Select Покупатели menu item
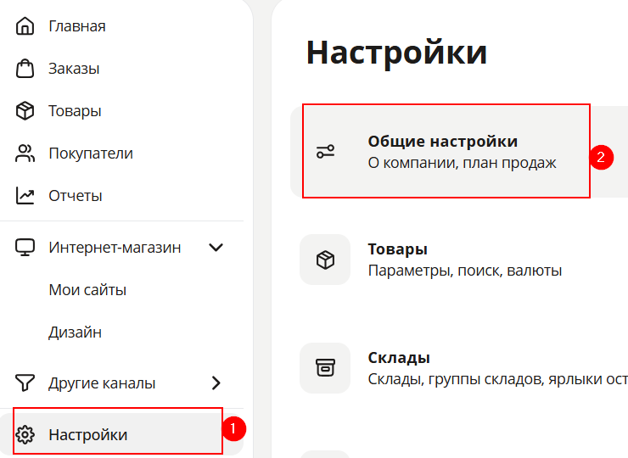The image size is (628, 458). pos(91,154)
